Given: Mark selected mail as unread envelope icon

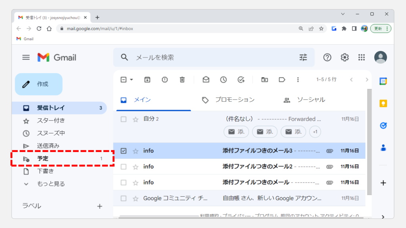Looking at the screenshot, I should point(206,80).
